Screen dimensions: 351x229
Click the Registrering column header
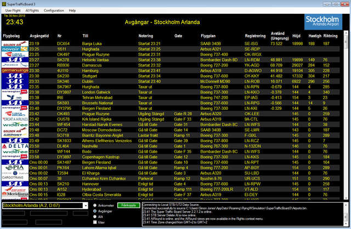(255, 36)
